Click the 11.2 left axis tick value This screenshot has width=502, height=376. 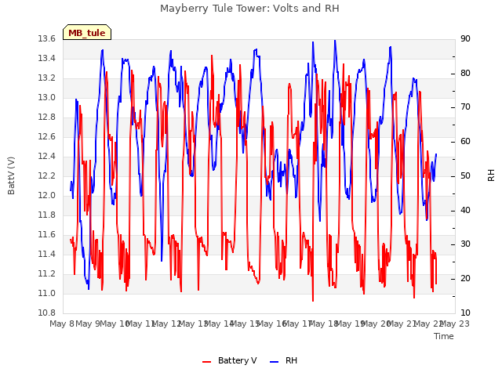(x=47, y=273)
